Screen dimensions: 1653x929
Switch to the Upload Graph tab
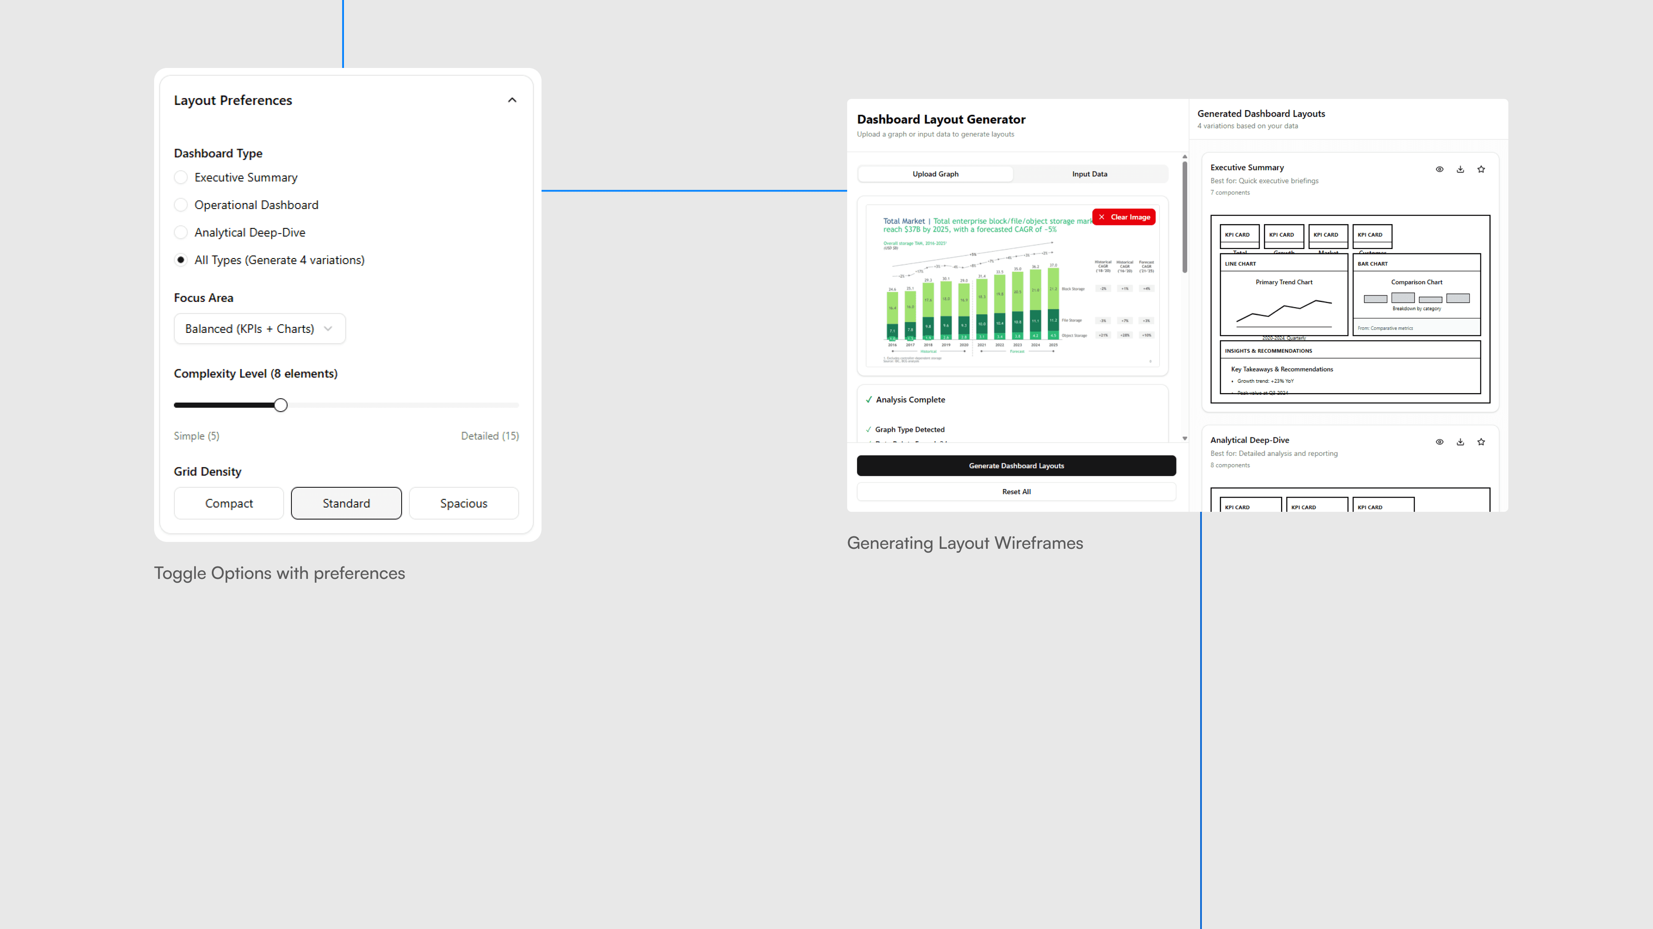pyautogui.click(x=935, y=174)
